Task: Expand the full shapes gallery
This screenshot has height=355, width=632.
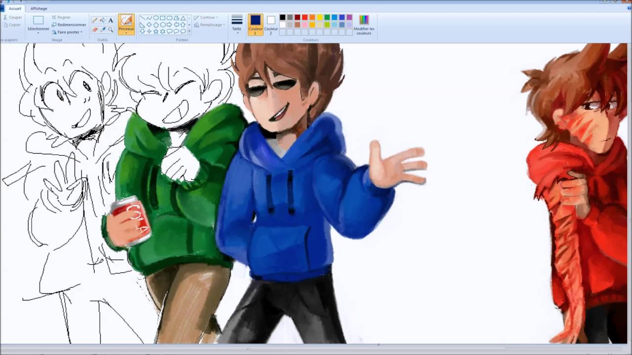Action: coord(189,31)
